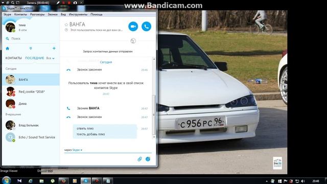
Task: Start a video call with ВАНГА
Action: pos(133,27)
